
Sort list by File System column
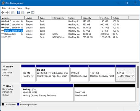click(59, 18)
